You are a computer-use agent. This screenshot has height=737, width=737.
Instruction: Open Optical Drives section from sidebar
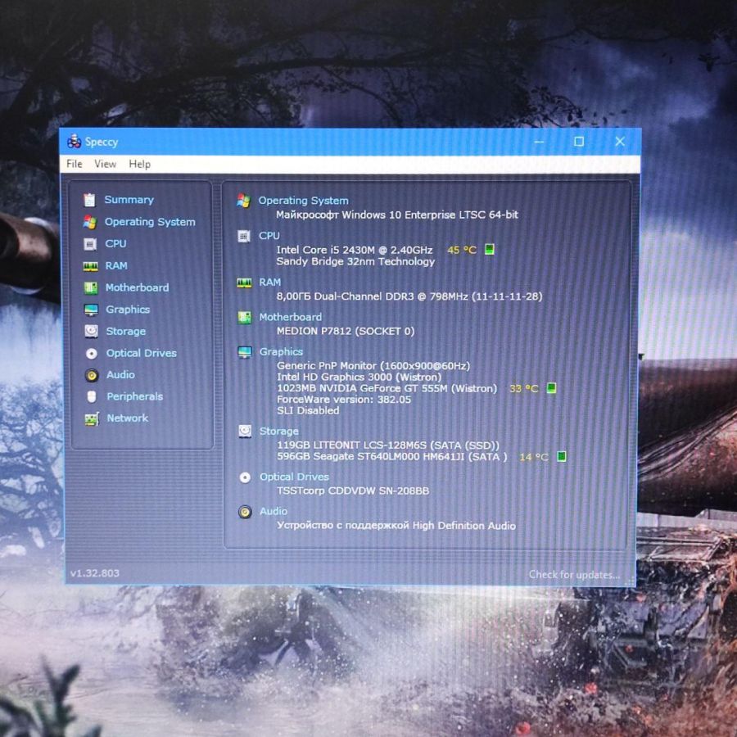[141, 353]
